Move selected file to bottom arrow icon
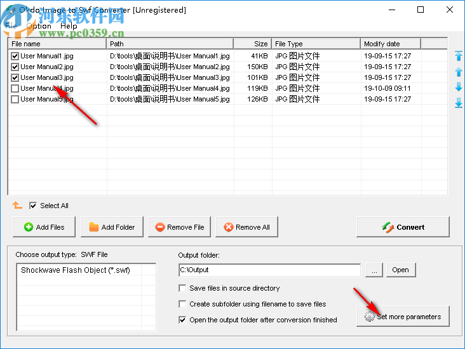The height and width of the screenshot is (349, 465). (x=459, y=103)
